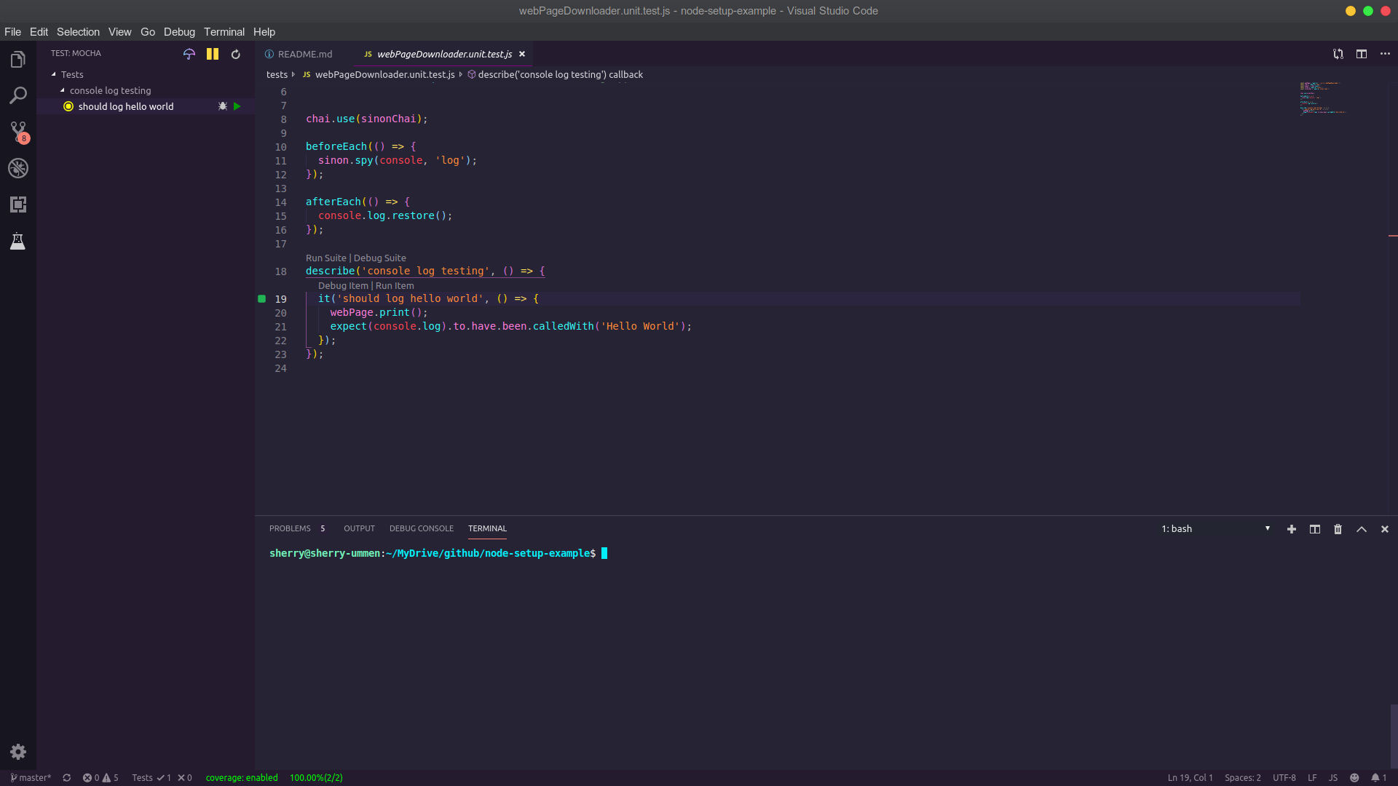Open the Manage gear at sidebar bottom
Viewport: 1398px width, 786px height.
tap(18, 752)
